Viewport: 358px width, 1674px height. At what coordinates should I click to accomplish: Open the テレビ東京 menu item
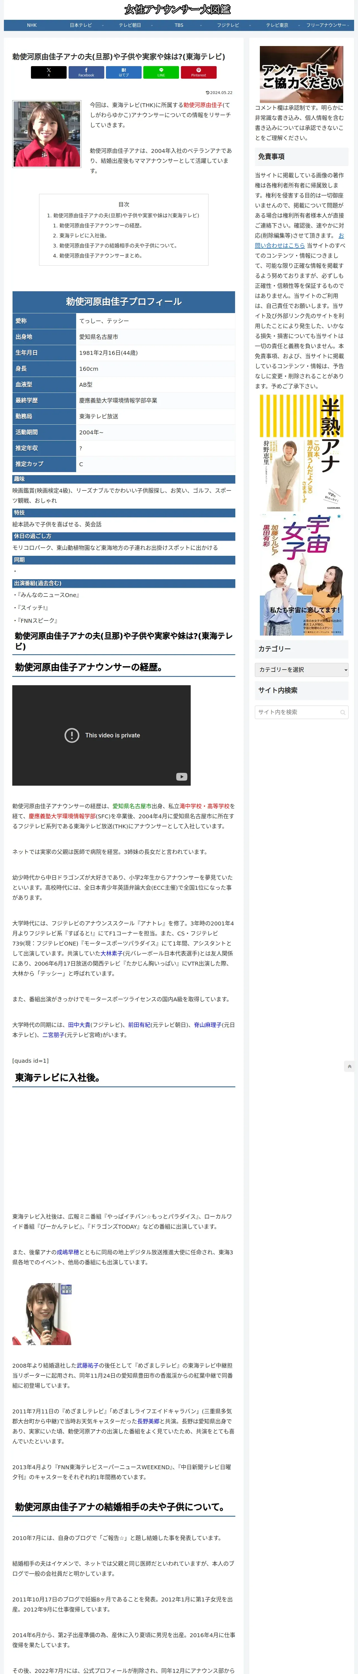(x=277, y=25)
